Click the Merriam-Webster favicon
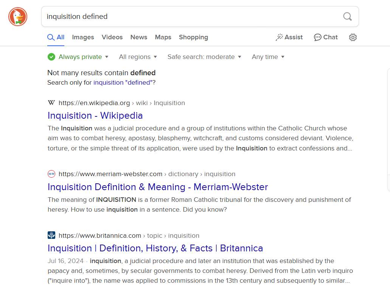This screenshot has height=302, width=390. coord(51,174)
